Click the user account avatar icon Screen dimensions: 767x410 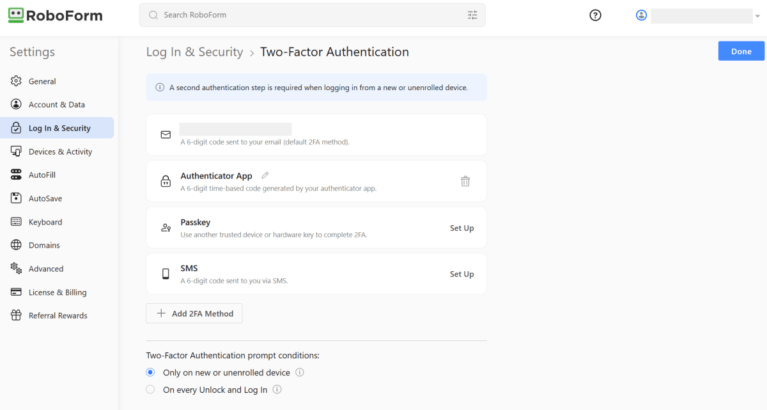641,15
